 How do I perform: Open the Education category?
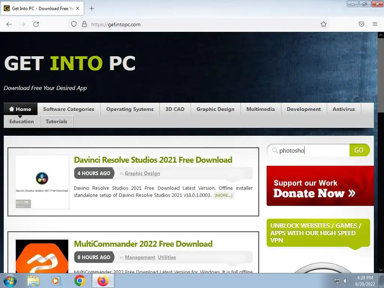[21, 122]
